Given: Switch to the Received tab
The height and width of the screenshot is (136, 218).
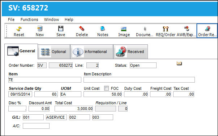Looking at the screenshot, I should point(131,52).
